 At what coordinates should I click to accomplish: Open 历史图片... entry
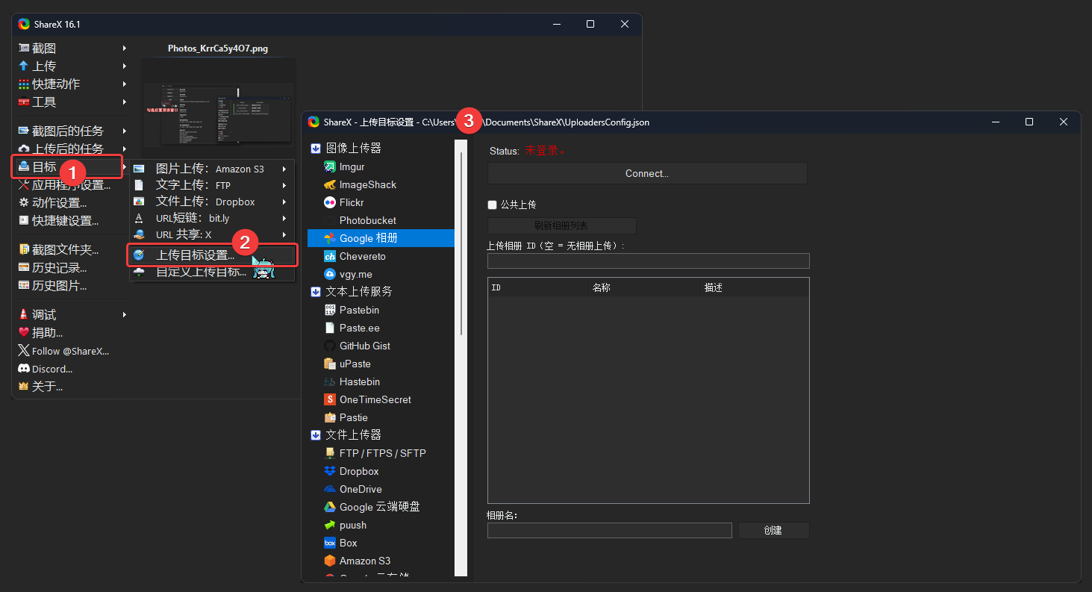coord(72,285)
